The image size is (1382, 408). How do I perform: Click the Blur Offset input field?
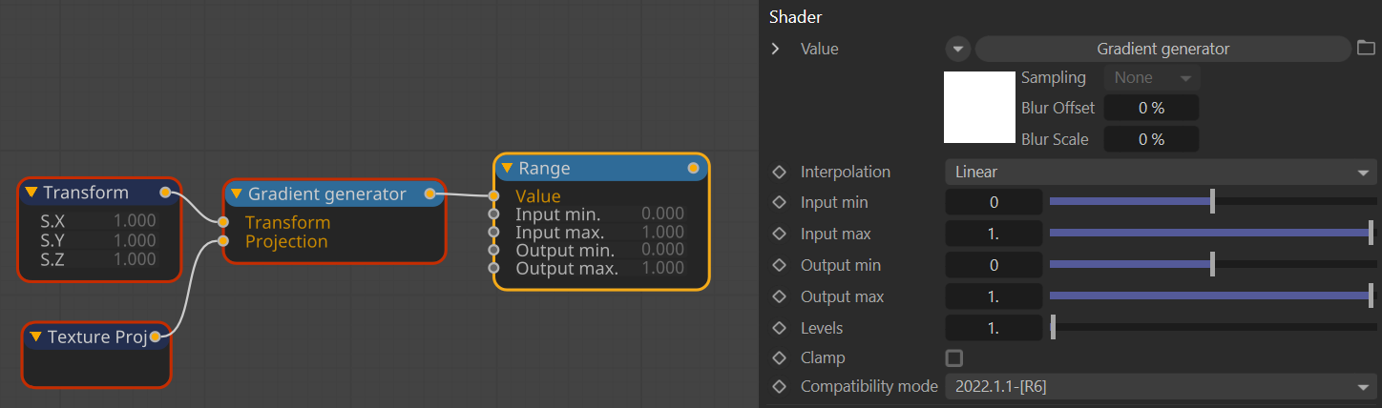pyautogui.click(x=1151, y=109)
